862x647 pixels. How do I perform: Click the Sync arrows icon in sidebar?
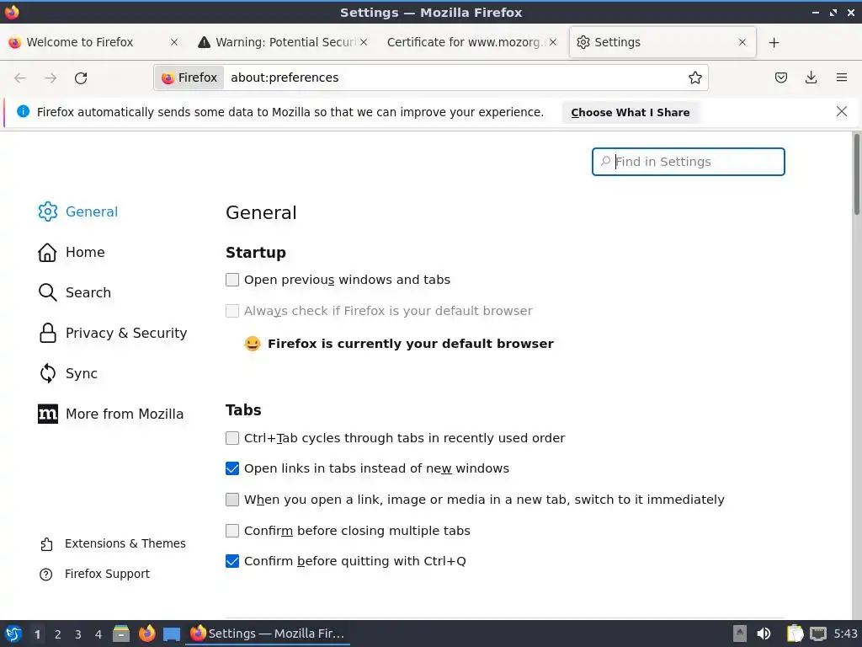47,373
